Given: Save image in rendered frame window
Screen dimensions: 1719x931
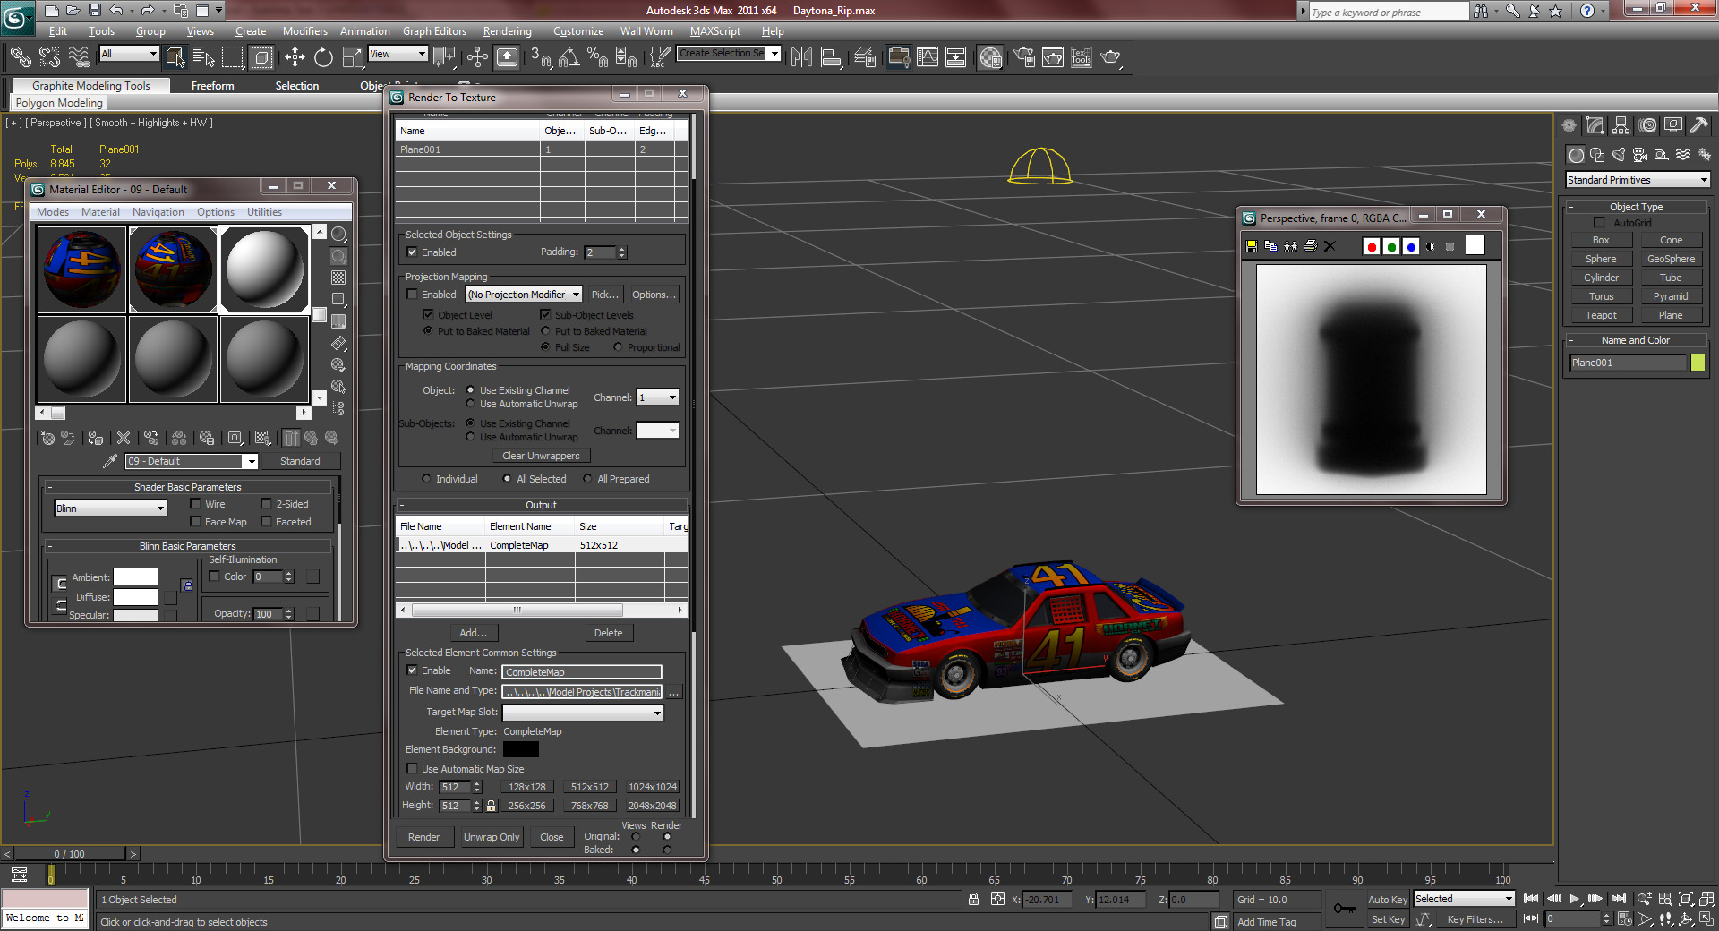Looking at the screenshot, I should tap(1252, 246).
